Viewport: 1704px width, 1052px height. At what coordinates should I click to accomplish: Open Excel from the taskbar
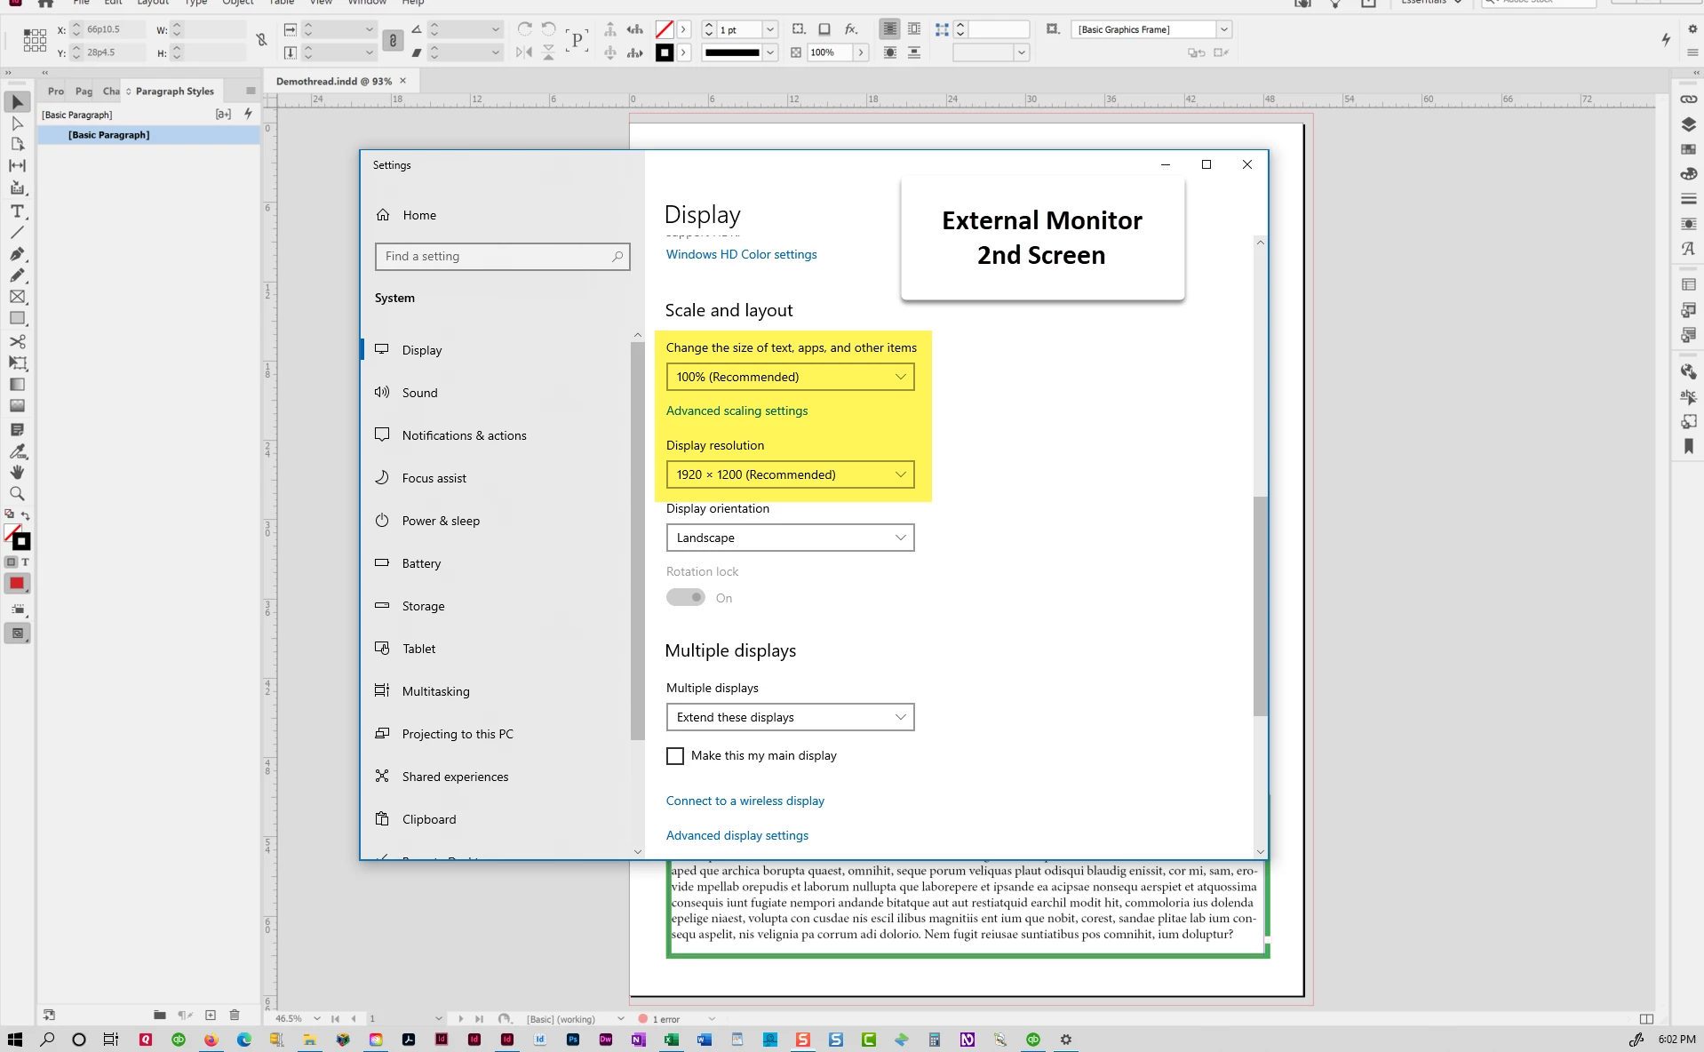coord(672,1040)
